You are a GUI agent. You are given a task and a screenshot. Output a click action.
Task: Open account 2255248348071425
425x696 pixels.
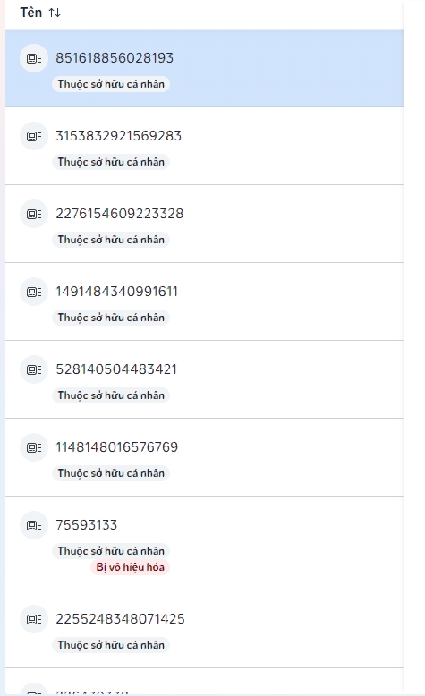tap(204, 629)
